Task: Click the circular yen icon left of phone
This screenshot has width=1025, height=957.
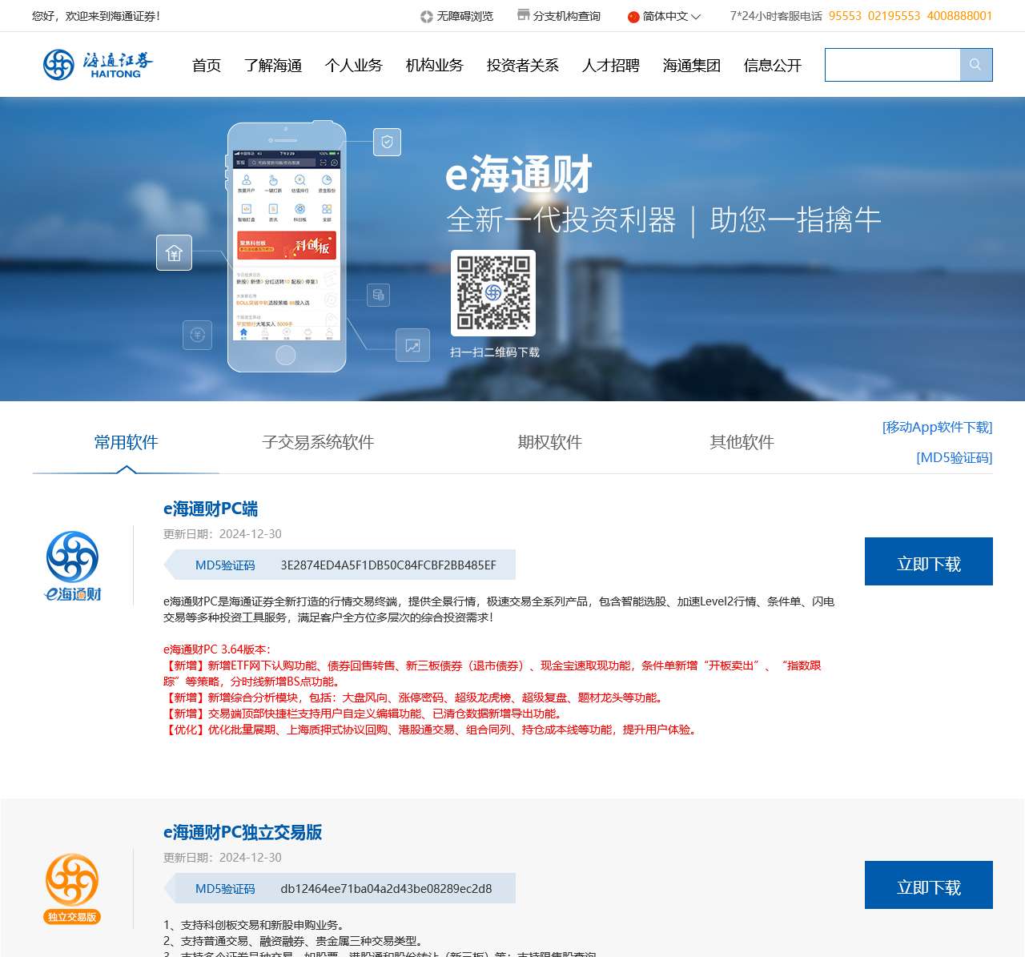Action: click(x=198, y=335)
